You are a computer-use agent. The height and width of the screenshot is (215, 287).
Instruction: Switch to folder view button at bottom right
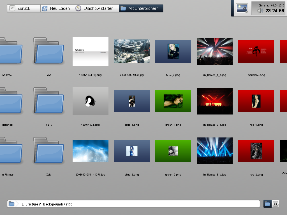(x=267, y=204)
